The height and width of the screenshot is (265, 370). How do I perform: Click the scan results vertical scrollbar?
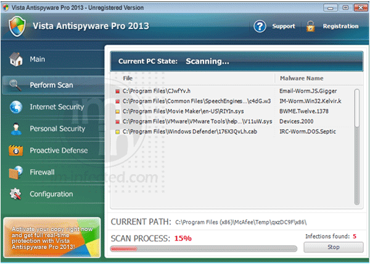coord(357,146)
